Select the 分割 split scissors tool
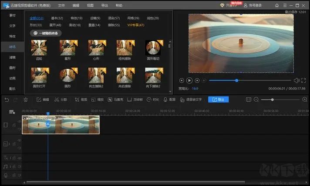 pos(61,100)
